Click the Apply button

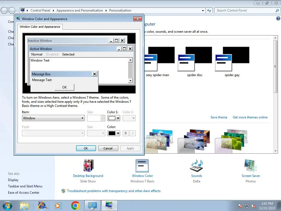(130, 148)
